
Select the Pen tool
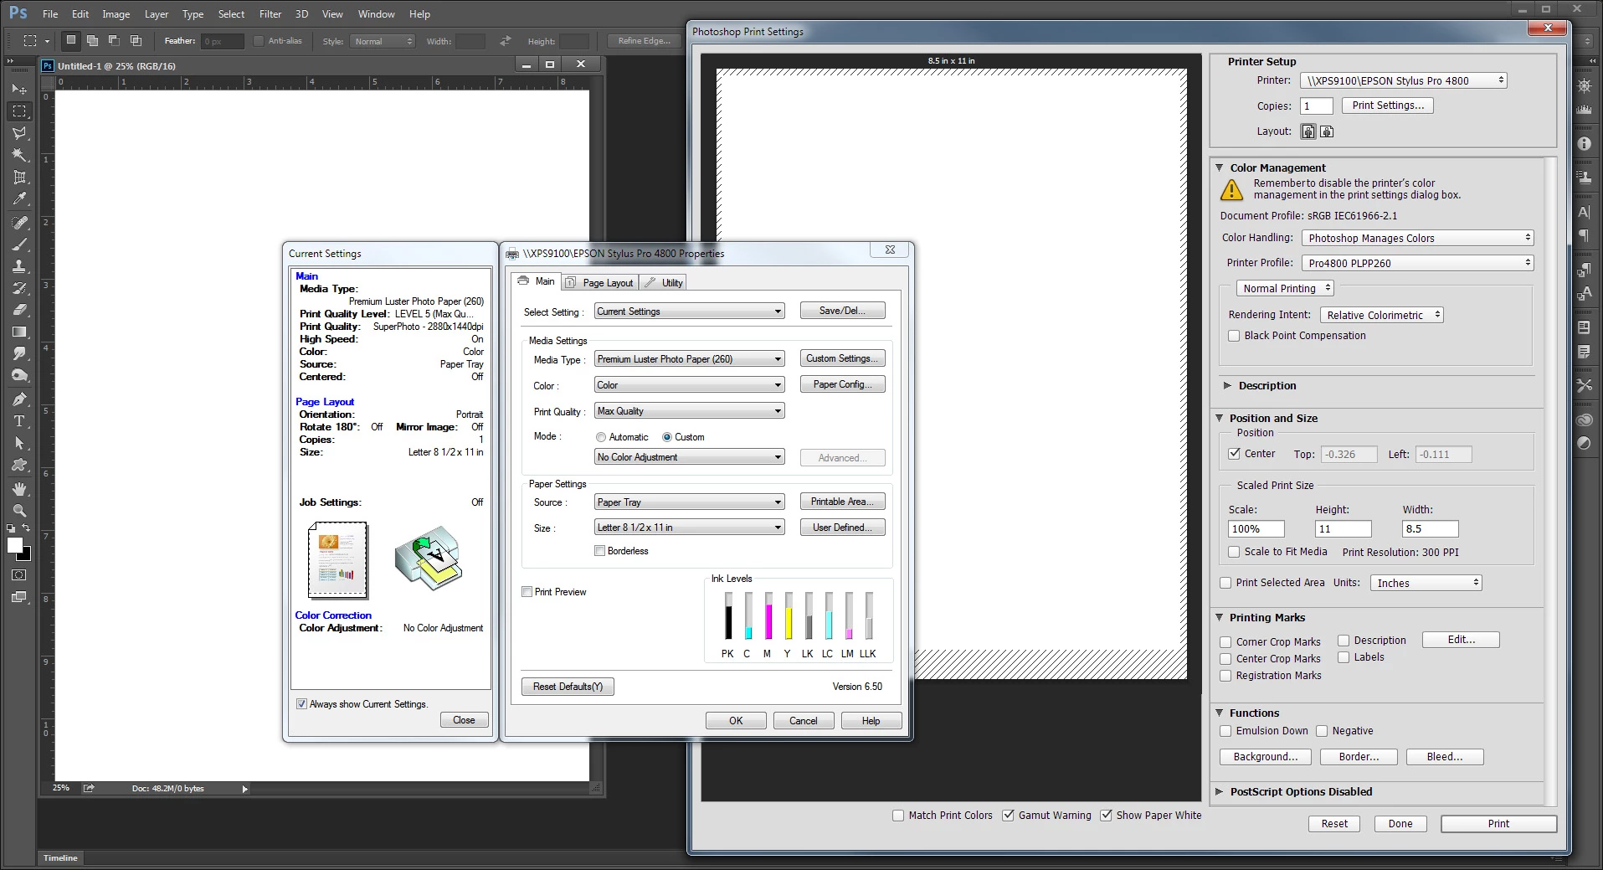point(19,399)
